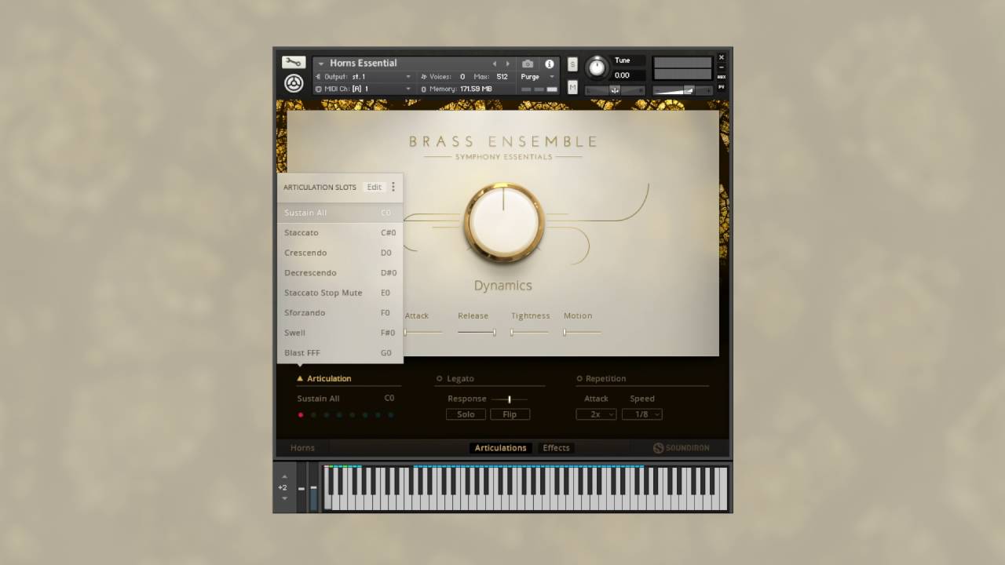Switch to the Effects tab

point(556,448)
